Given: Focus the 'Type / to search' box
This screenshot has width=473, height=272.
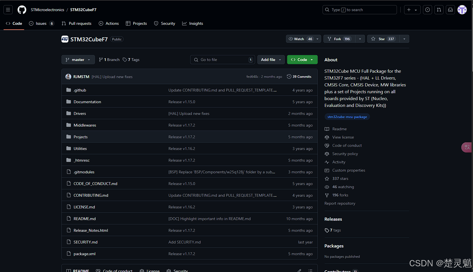Looking at the screenshot, I should [x=359, y=10].
